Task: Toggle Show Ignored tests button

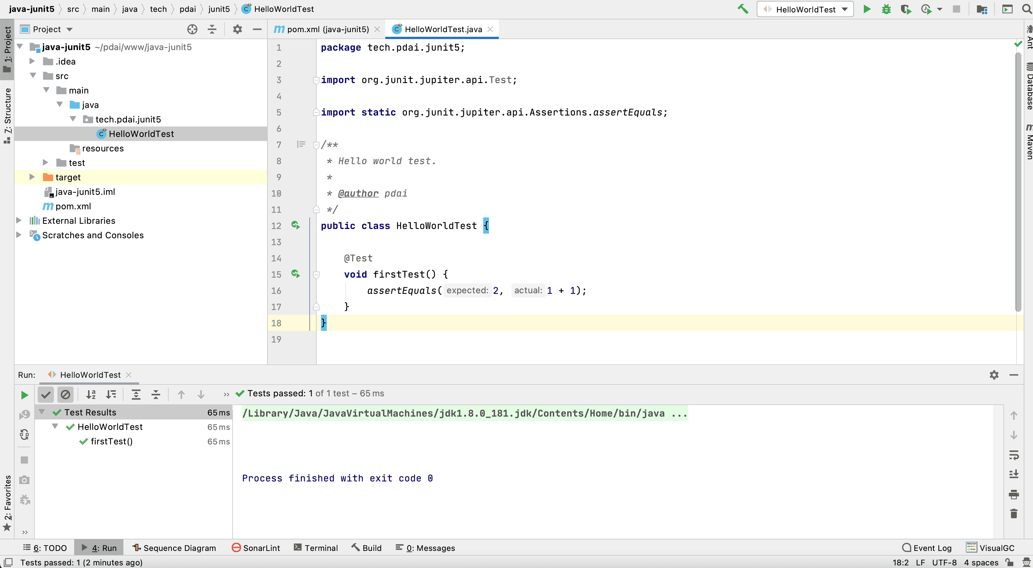Action: pos(65,395)
